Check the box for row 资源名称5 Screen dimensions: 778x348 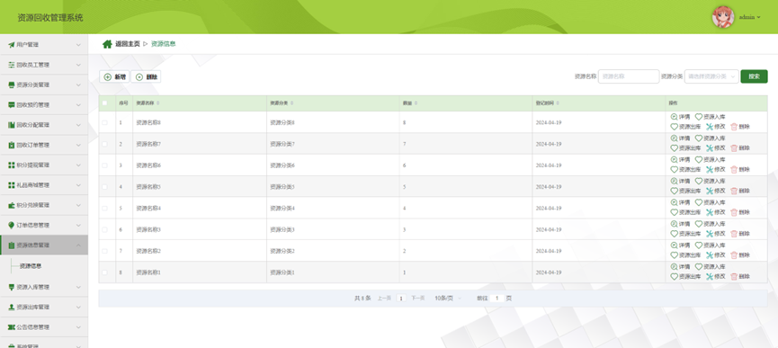[x=104, y=187]
